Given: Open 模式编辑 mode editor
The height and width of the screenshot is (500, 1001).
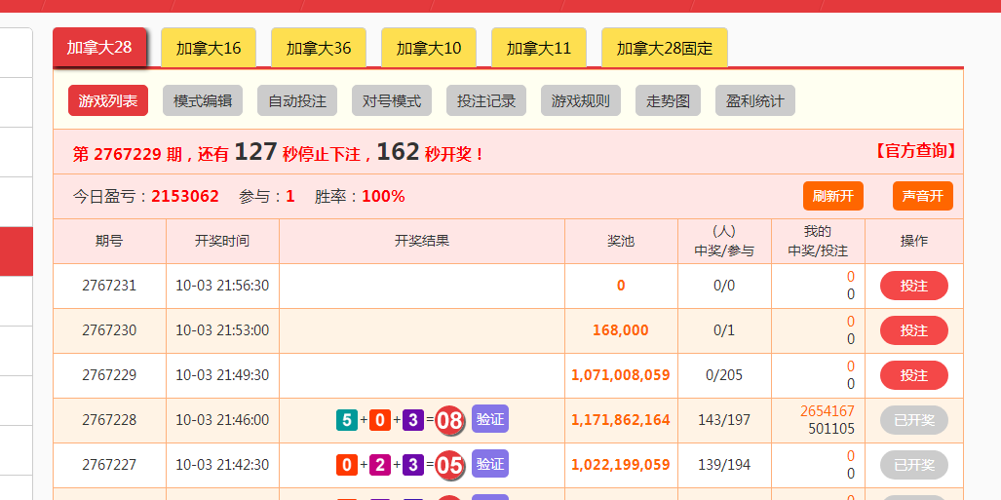Looking at the screenshot, I should (203, 100).
